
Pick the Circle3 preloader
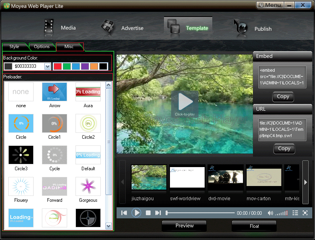tap(21, 155)
